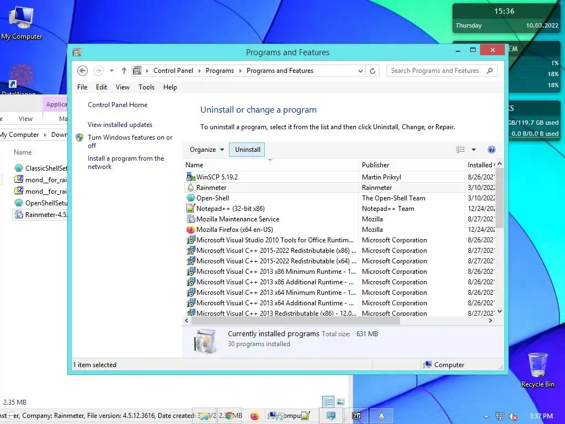Click Firefox icon on the taskbar
Image resolution: width=565 pixels, height=424 pixels.
coord(255,416)
